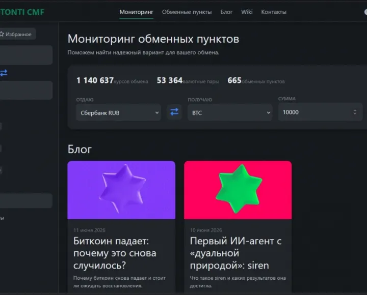This screenshot has height=295, width=367.
Task: Click the Мониторинг обменных пунктов heading
Action: [x=153, y=39]
